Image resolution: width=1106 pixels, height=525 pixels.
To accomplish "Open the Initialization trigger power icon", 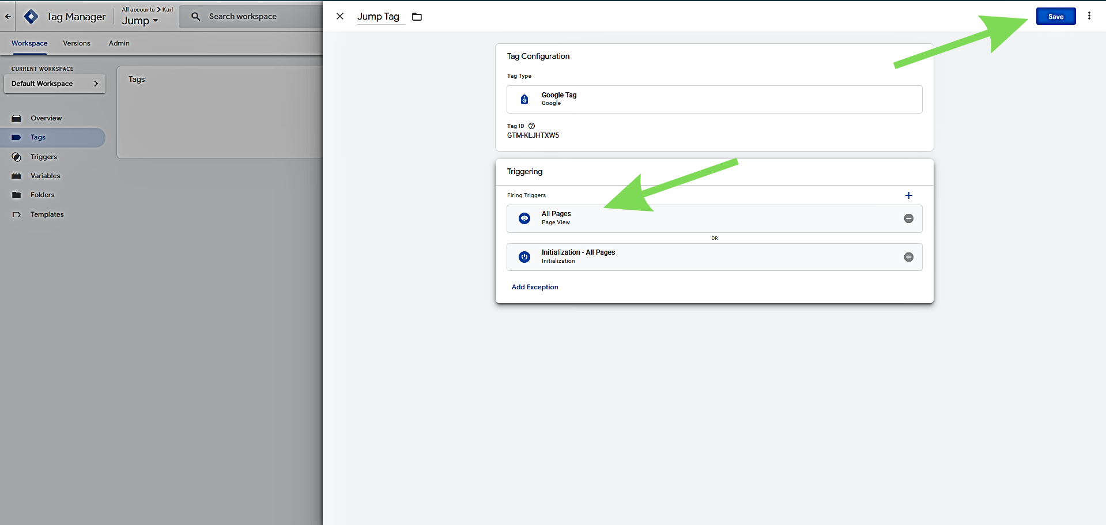I will 524,257.
